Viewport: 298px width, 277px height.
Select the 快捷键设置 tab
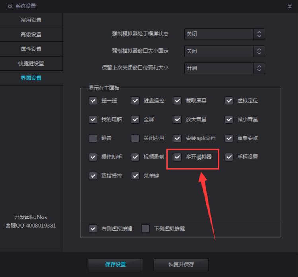click(x=31, y=64)
